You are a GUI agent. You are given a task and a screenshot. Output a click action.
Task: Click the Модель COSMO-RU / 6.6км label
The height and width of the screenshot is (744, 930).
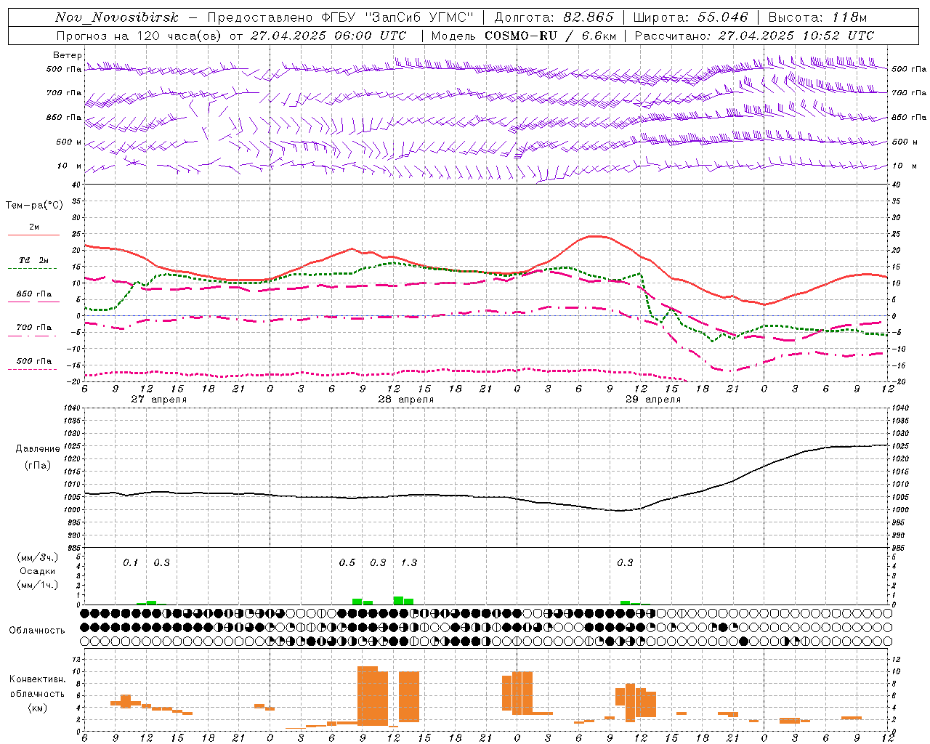pos(525,36)
